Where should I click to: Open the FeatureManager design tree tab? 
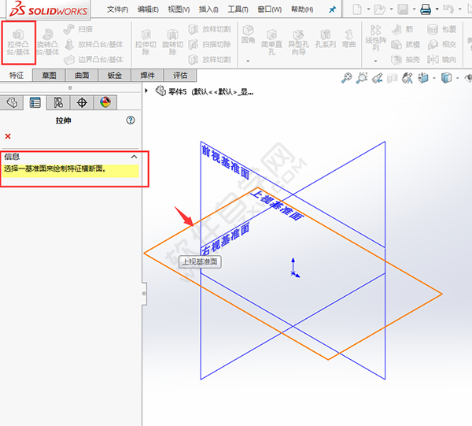point(12,102)
